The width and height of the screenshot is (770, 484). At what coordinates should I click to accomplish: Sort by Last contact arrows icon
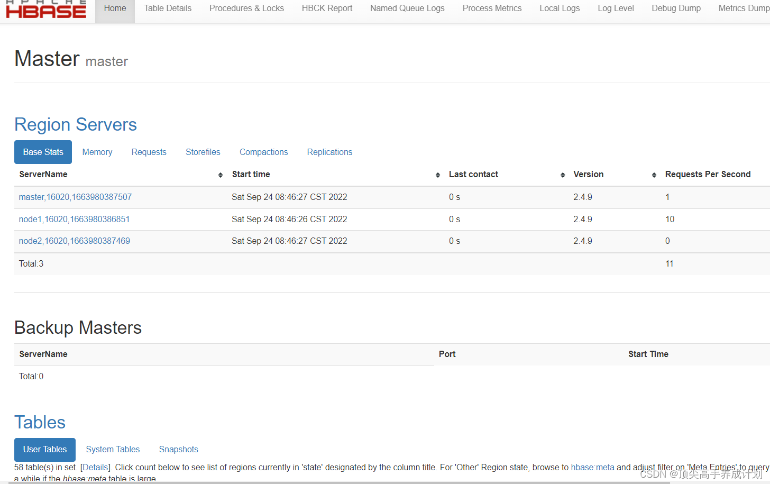[563, 175]
